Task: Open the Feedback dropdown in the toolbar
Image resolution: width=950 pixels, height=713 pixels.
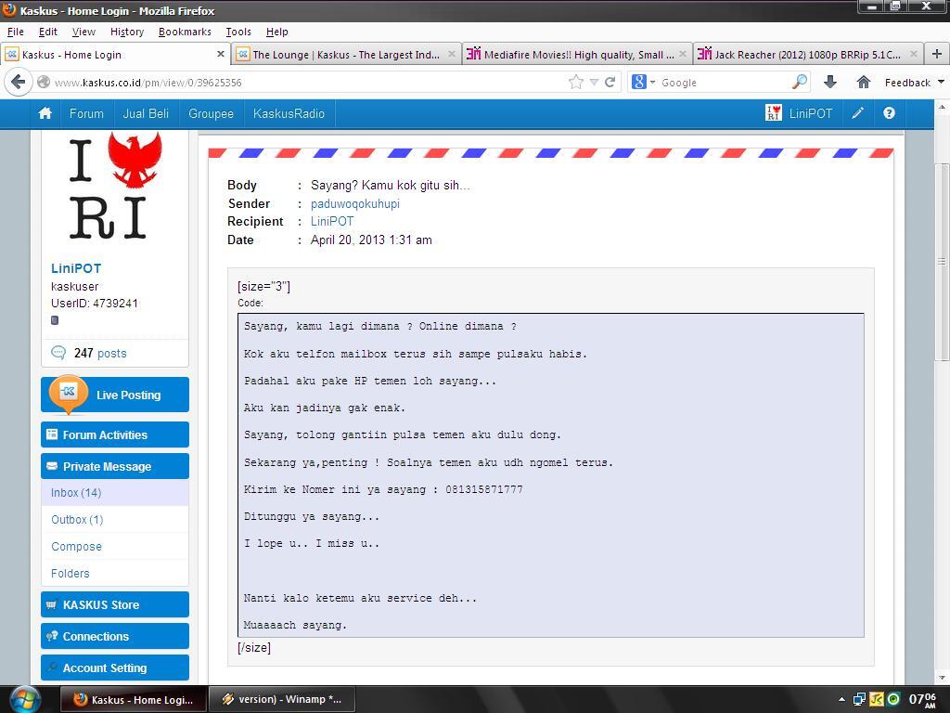Action: (914, 83)
